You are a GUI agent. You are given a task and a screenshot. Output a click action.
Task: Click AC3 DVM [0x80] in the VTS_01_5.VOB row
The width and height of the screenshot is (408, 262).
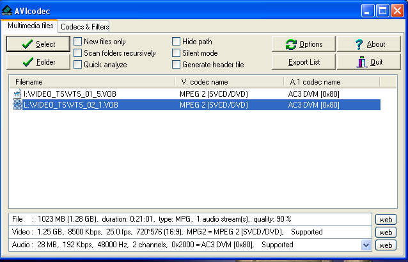[313, 94]
